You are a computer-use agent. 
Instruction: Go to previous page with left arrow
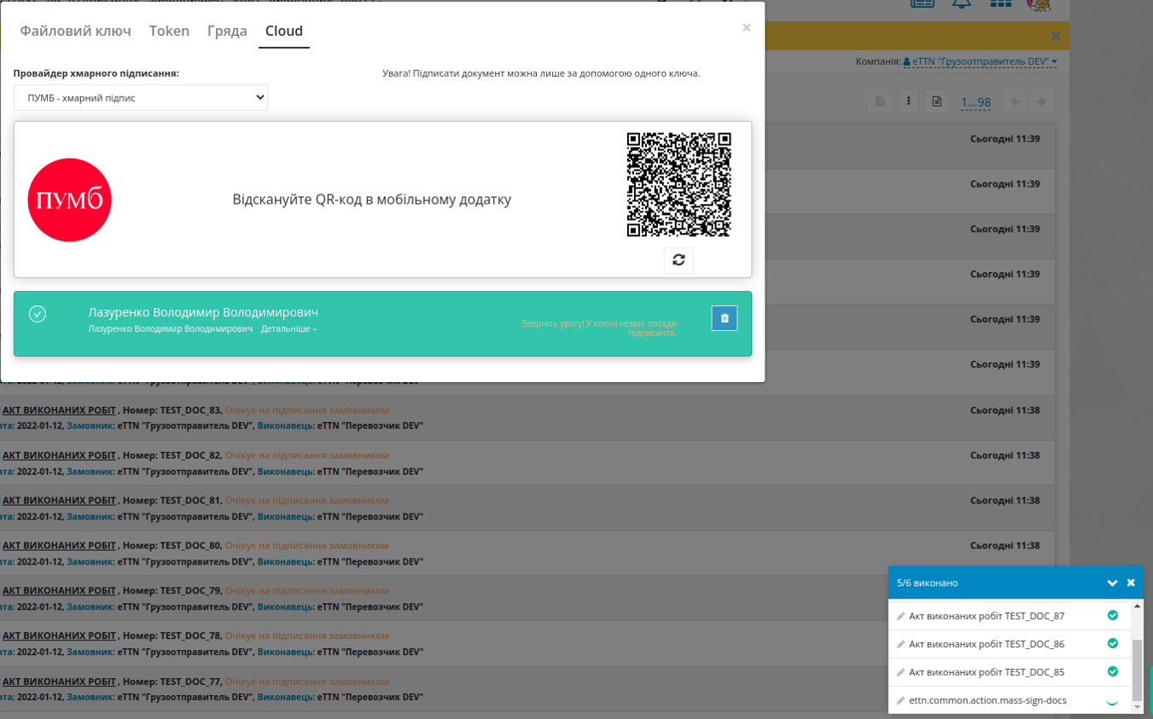(x=1015, y=101)
